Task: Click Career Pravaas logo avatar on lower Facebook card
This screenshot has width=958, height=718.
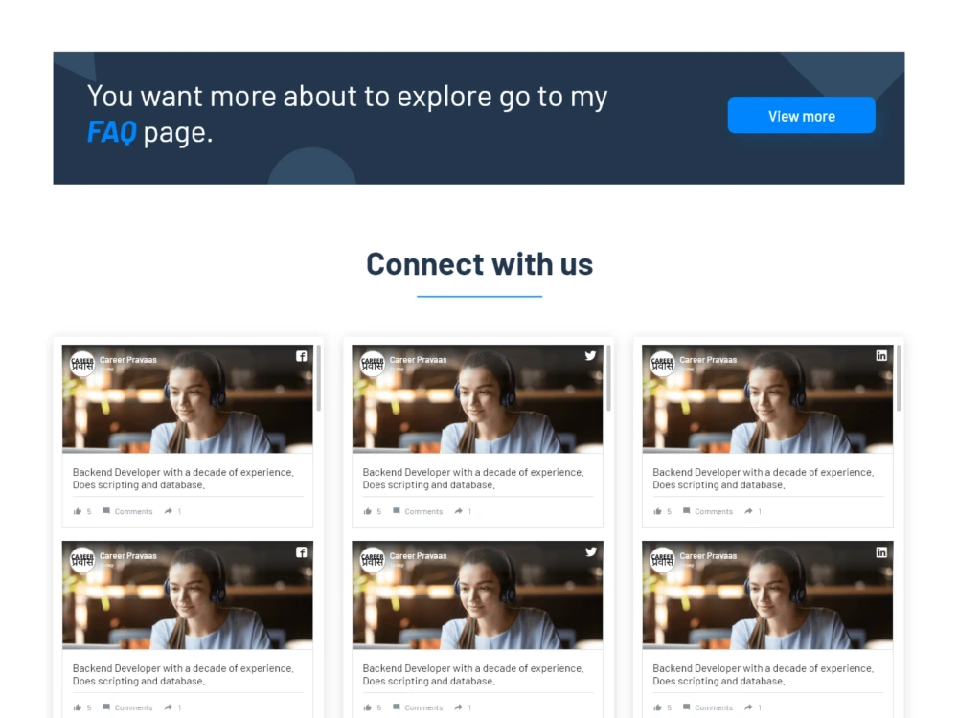Action: tap(82, 560)
